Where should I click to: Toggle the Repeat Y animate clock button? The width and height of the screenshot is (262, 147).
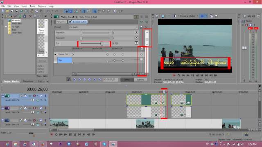136,38
